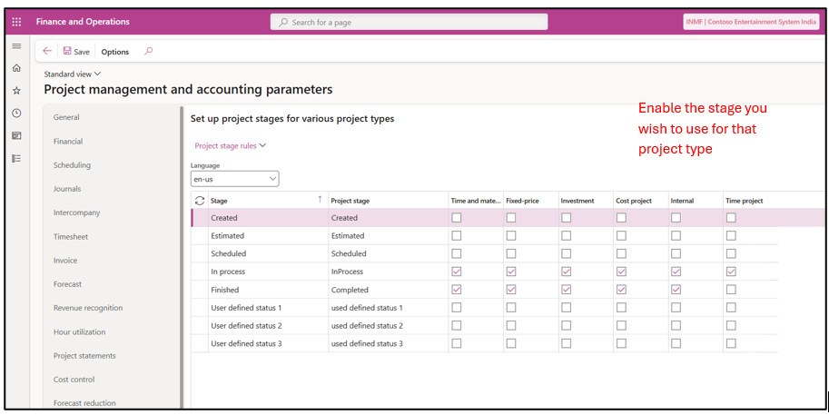The width and height of the screenshot is (829, 415).
Task: Click Finance and Operations title
Action: tap(83, 22)
